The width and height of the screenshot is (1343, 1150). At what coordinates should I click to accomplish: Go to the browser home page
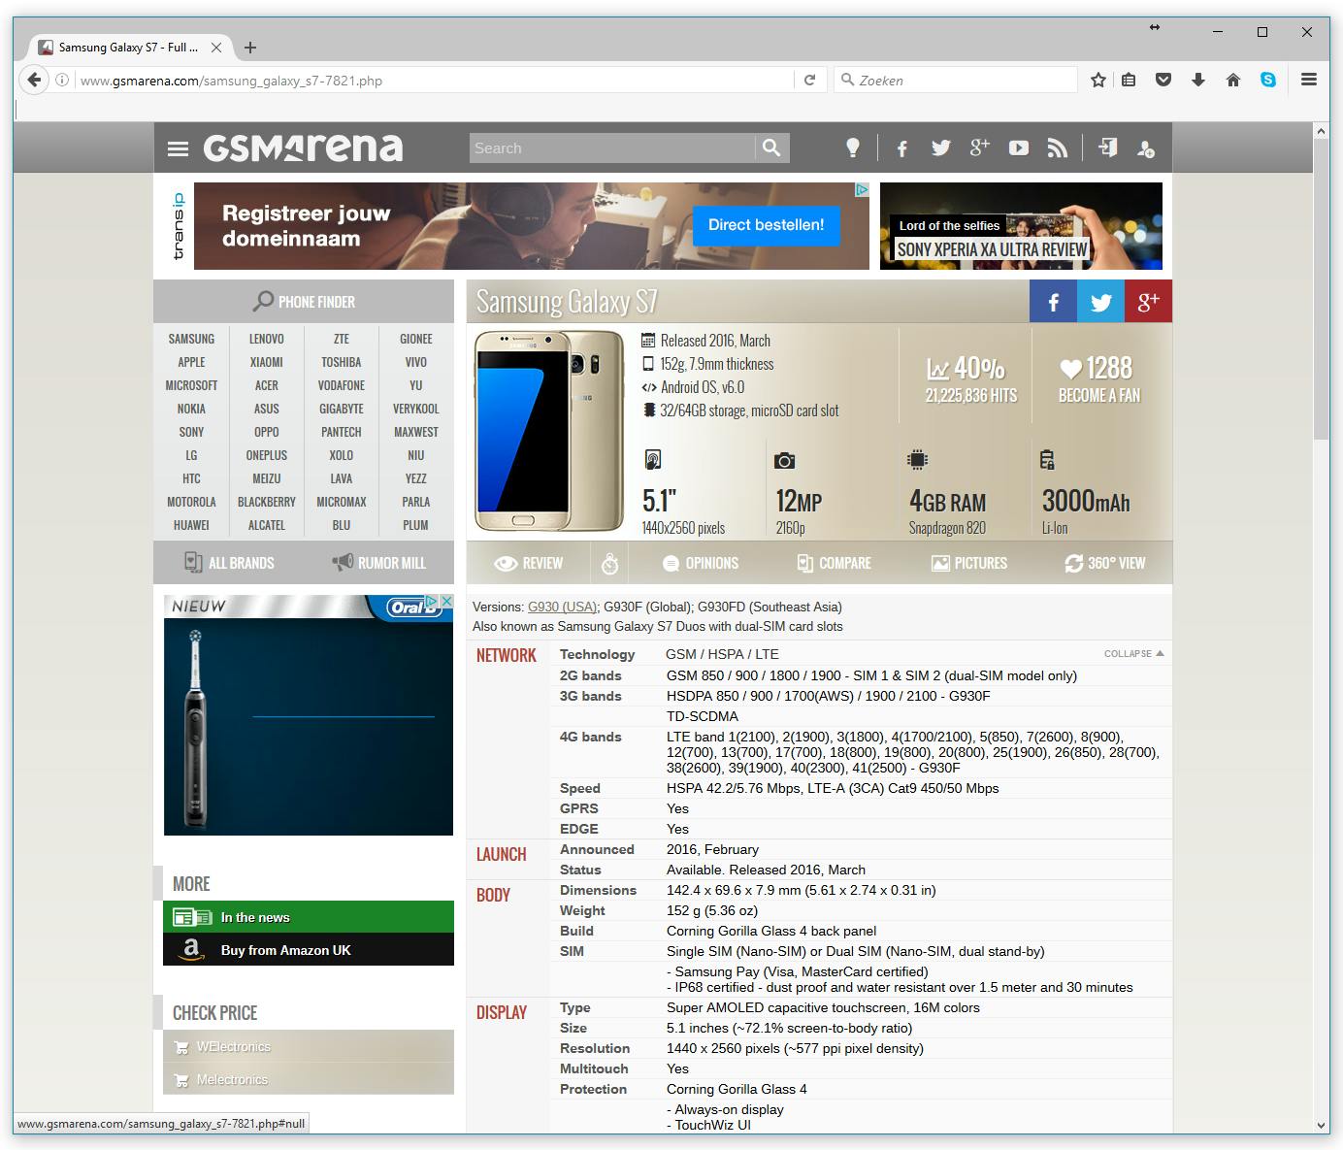pos(1233,80)
